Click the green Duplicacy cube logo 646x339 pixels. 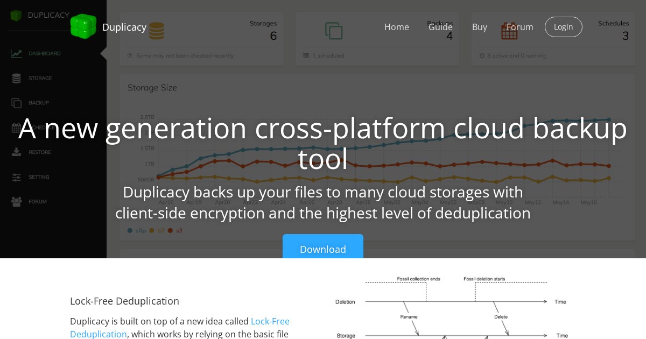pyautogui.click(x=83, y=26)
